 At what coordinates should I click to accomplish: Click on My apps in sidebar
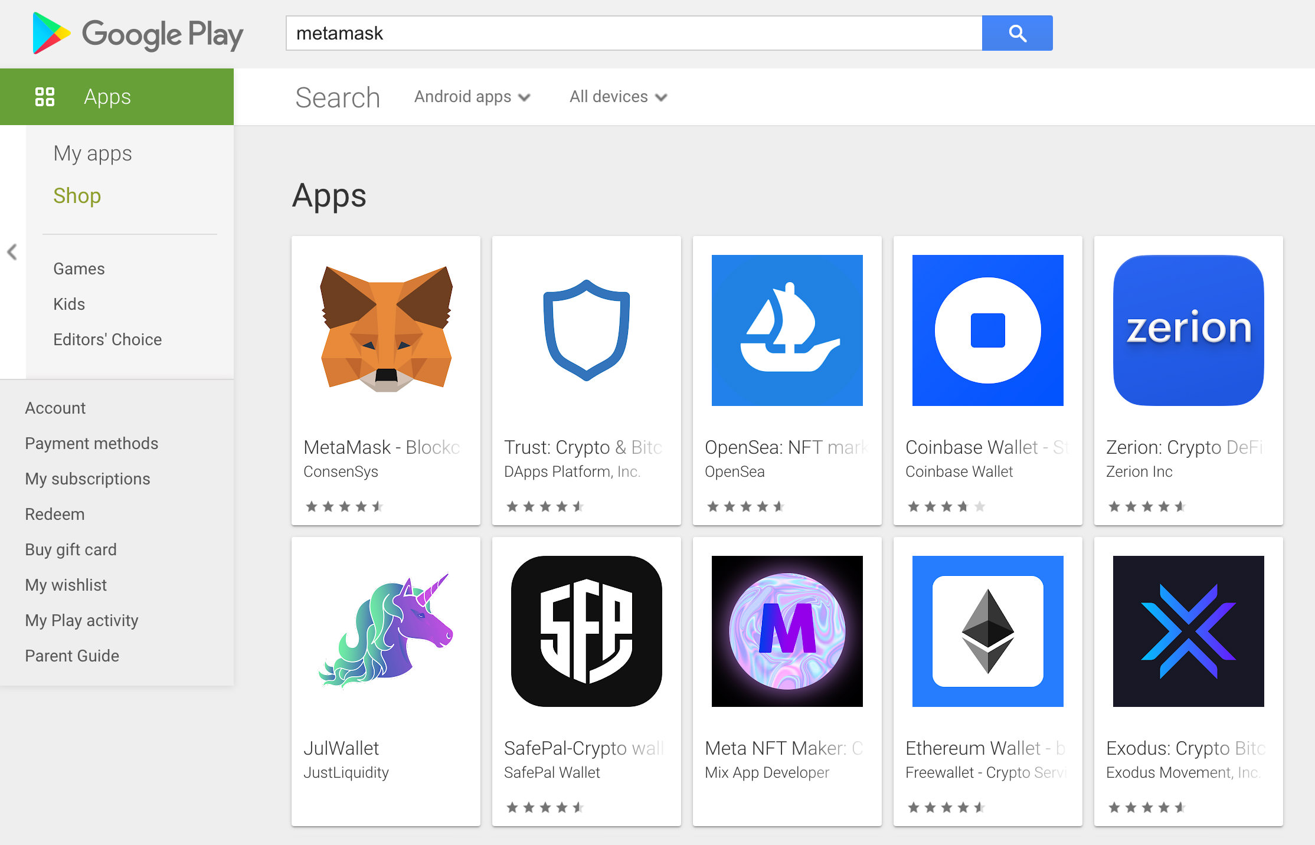click(93, 153)
